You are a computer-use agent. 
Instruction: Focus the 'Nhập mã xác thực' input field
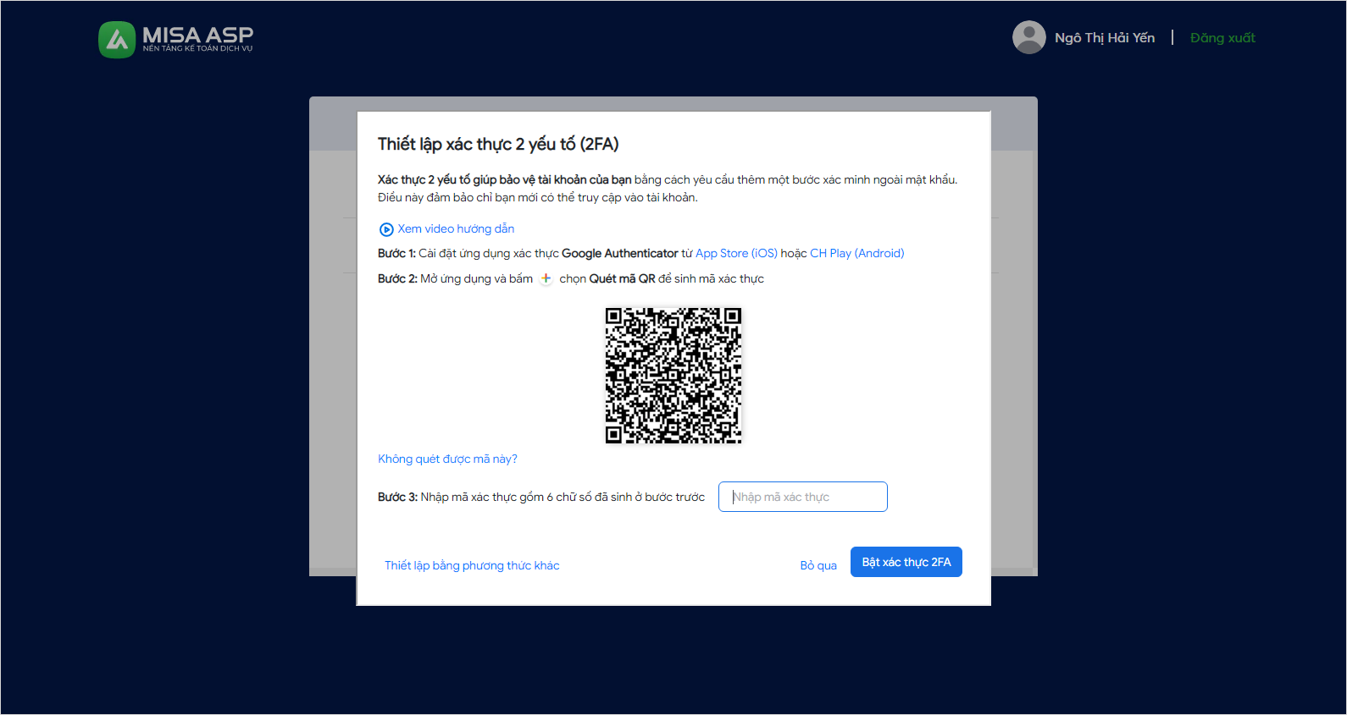click(803, 497)
